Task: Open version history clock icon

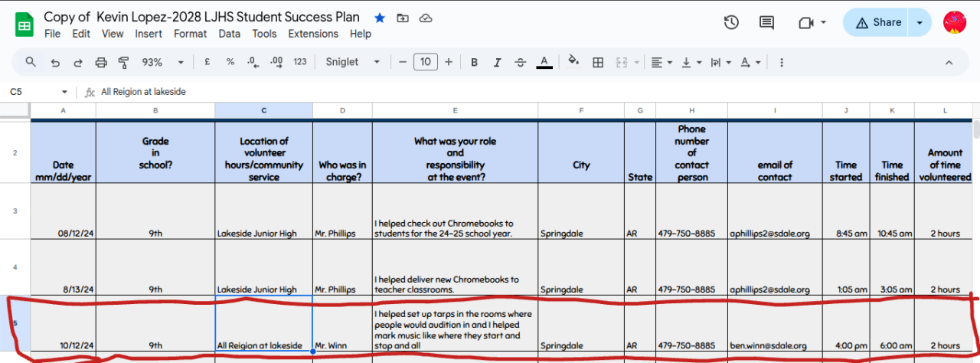Action: [x=731, y=23]
